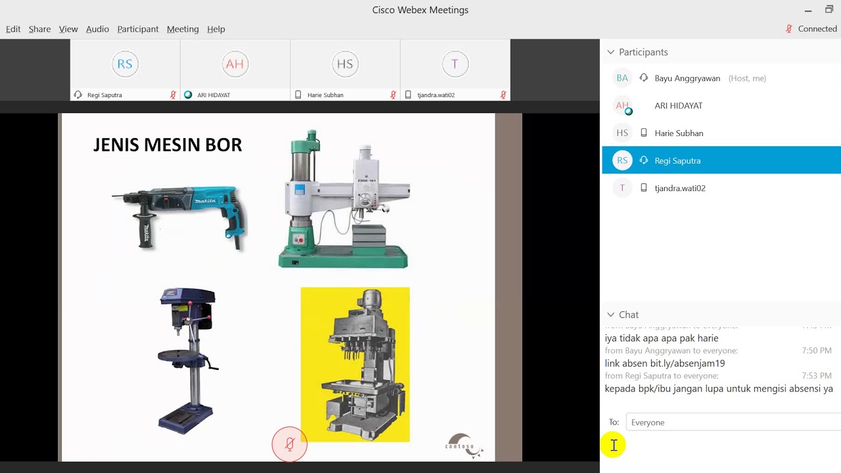Open the Edit menu

pos(13,29)
